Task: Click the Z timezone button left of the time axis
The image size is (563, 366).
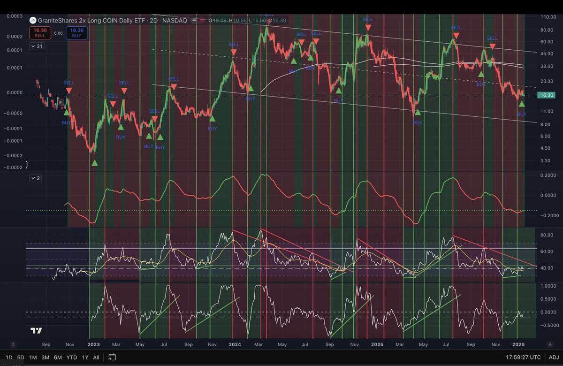Action: click(x=13, y=344)
